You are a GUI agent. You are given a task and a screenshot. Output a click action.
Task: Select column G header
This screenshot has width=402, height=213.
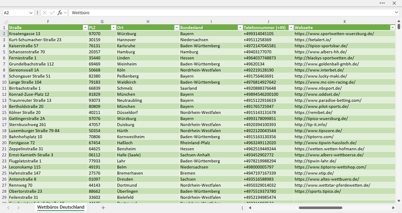[x=102, y=22]
